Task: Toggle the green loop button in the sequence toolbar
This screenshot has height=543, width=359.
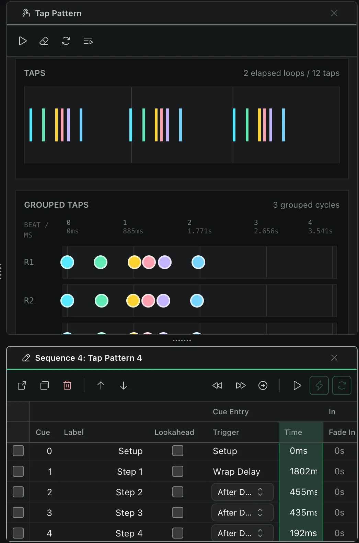Action: tap(342, 385)
